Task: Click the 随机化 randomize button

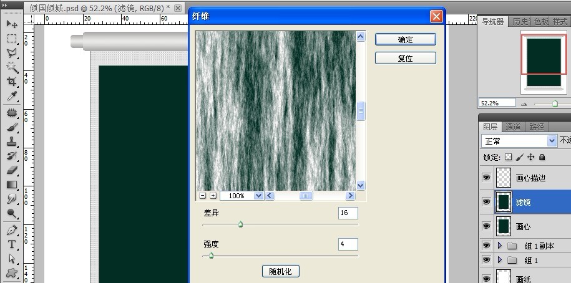Action: 280,271
